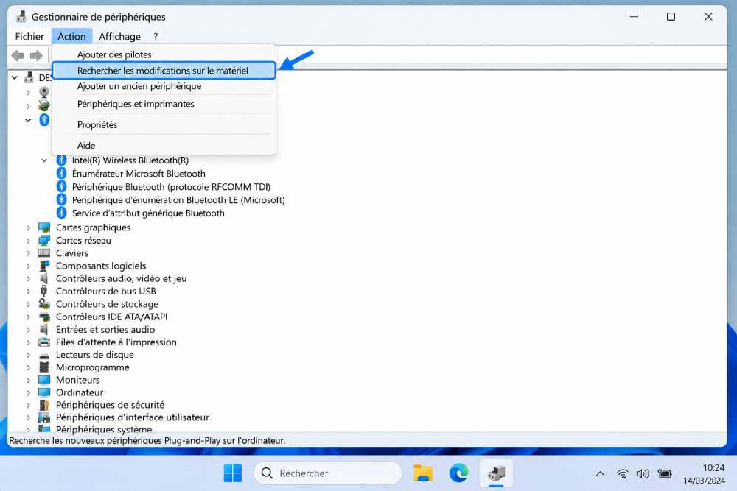Expand the Claviers category
The width and height of the screenshot is (737, 491).
28,253
